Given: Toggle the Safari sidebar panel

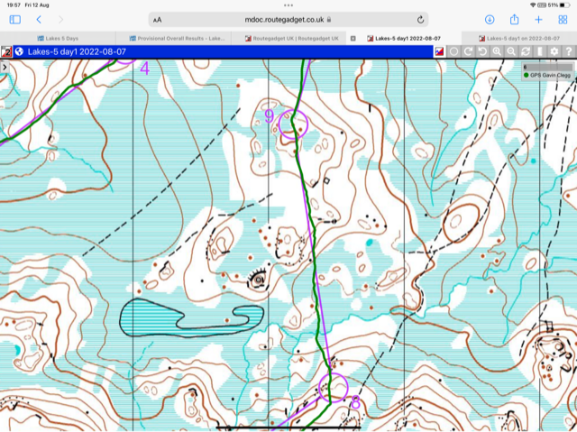Looking at the screenshot, I should 14,19.
